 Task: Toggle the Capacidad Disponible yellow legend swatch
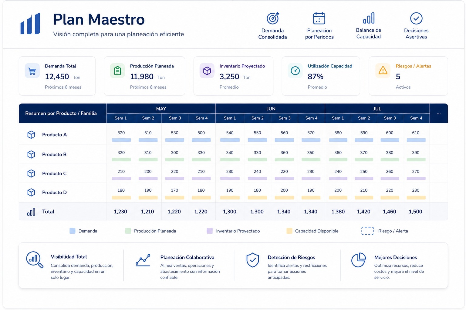point(289,231)
